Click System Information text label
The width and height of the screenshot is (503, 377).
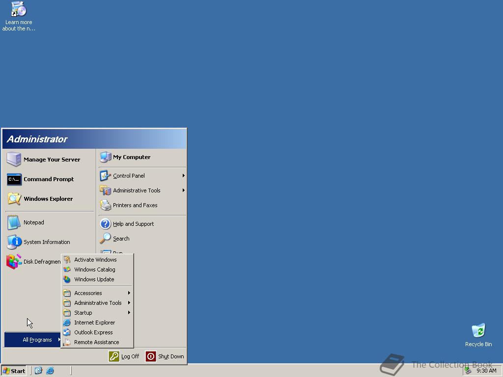click(47, 242)
